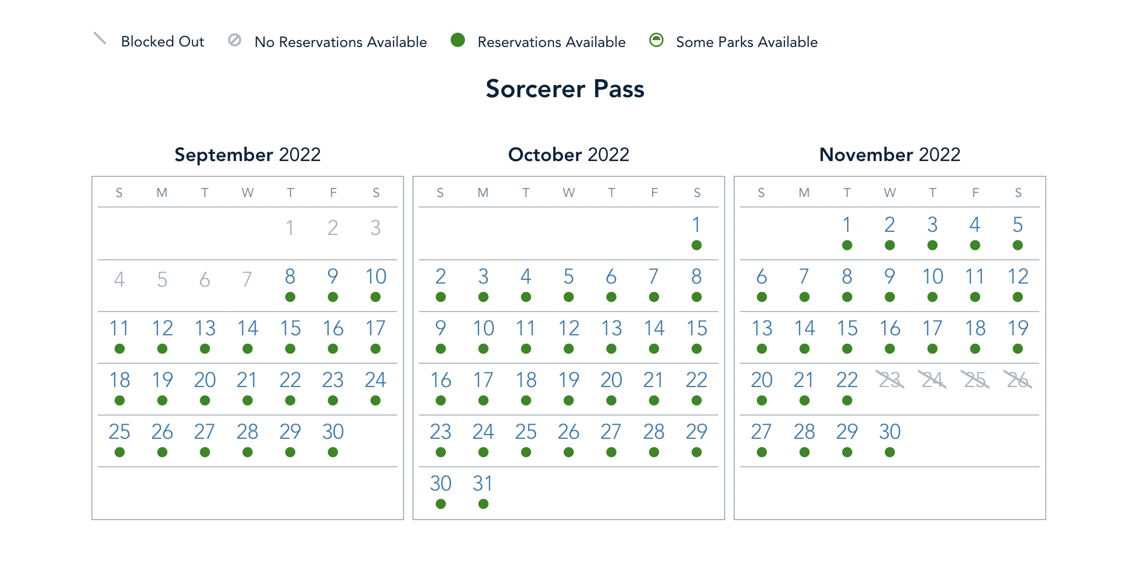Click the No Reservations Available legend icon
The image size is (1144, 565).
pos(235,40)
